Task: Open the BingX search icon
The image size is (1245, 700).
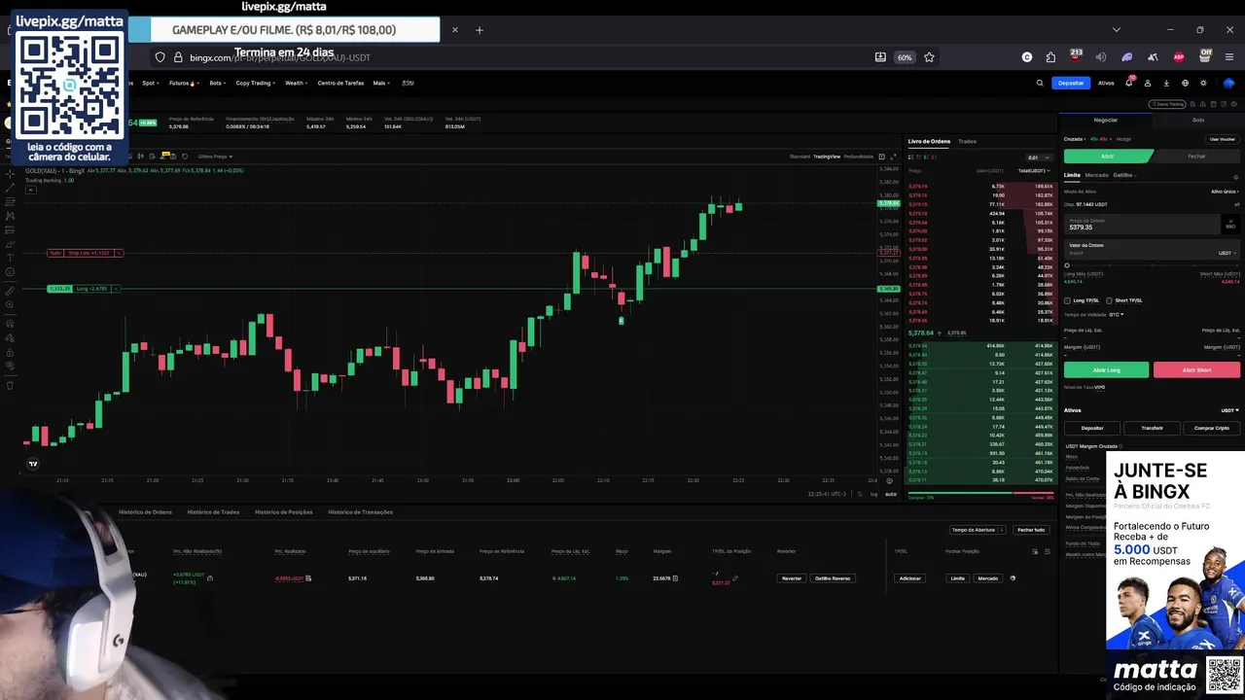Action: point(1040,83)
